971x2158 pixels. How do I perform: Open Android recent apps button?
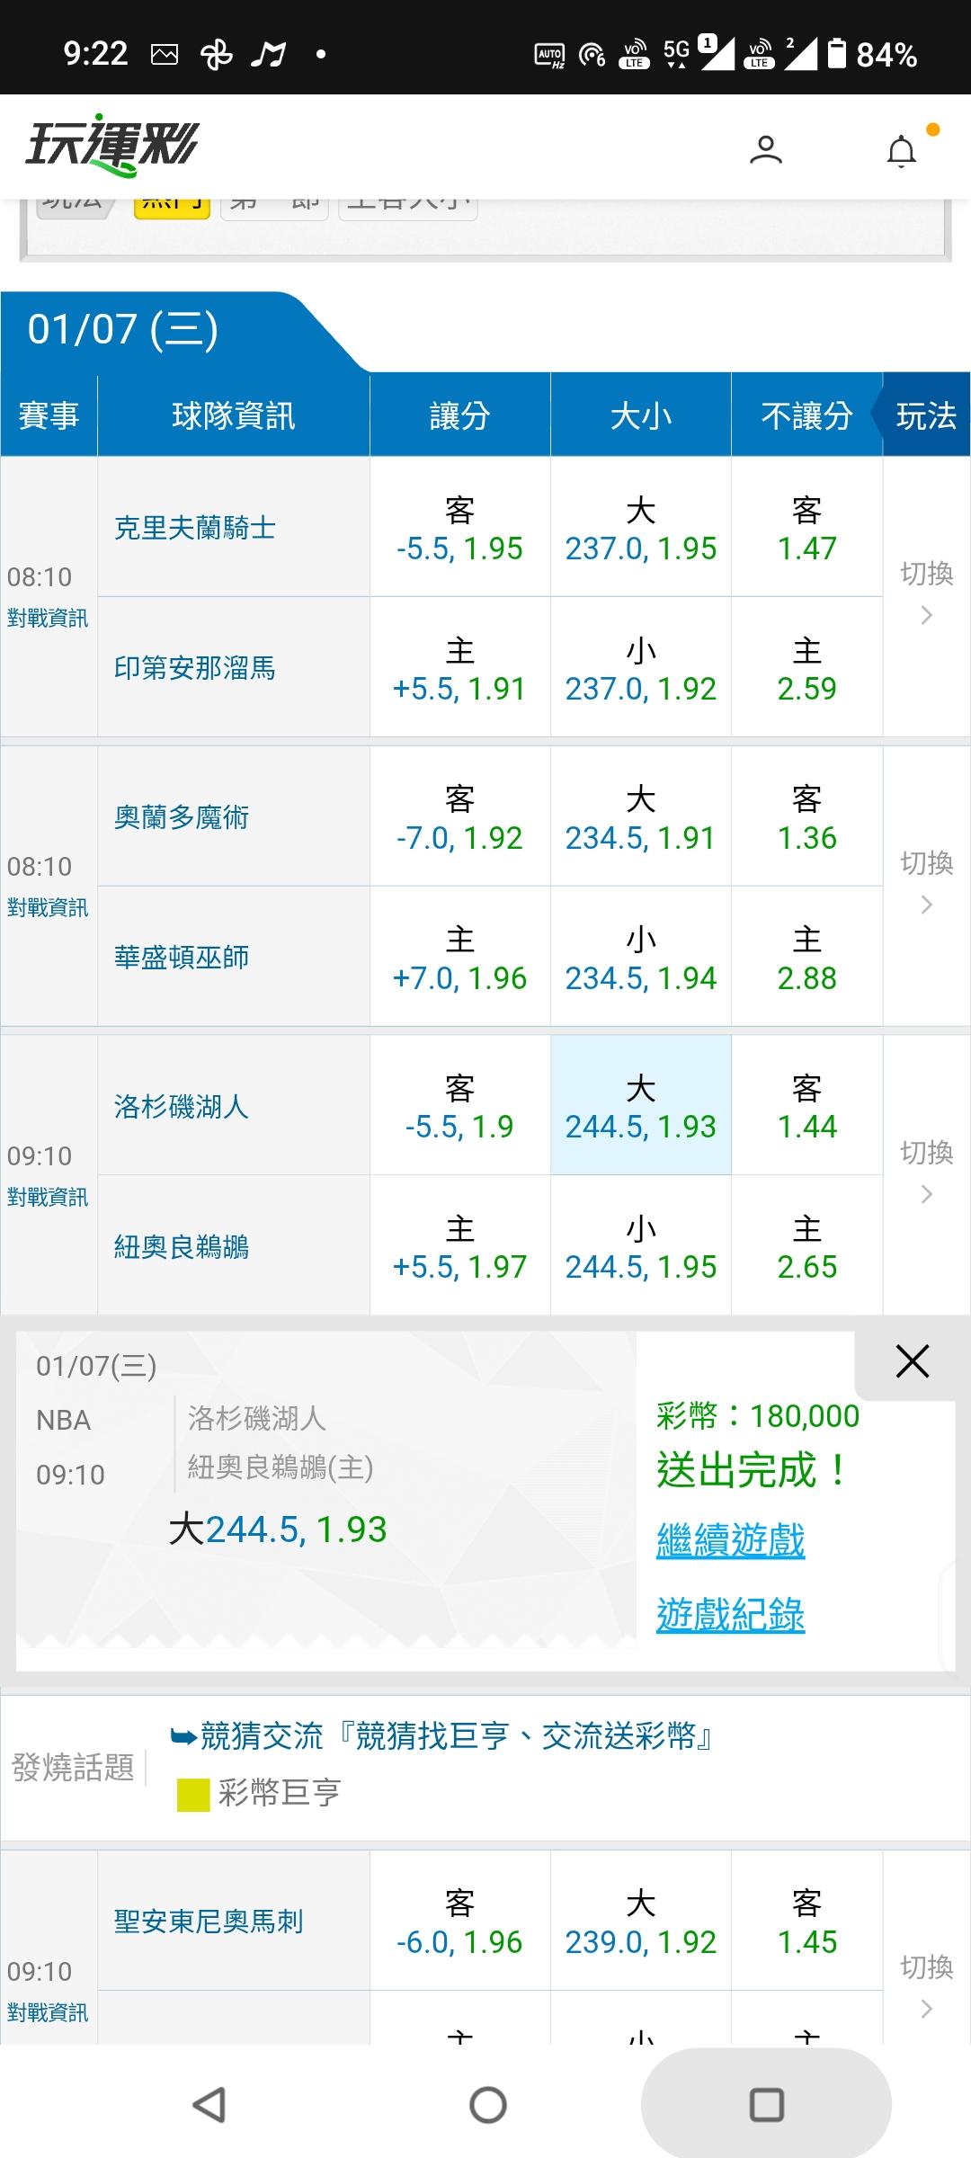[766, 2104]
